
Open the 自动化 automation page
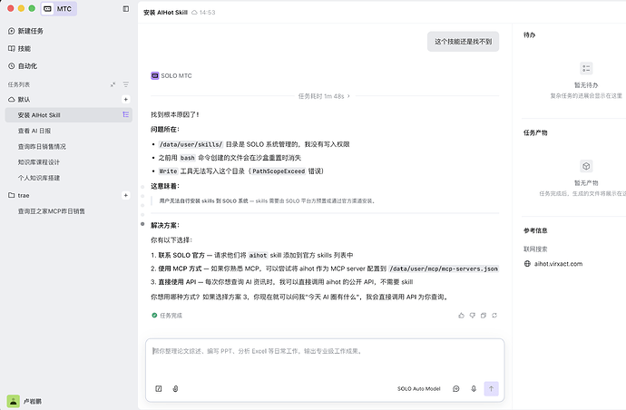point(23,66)
